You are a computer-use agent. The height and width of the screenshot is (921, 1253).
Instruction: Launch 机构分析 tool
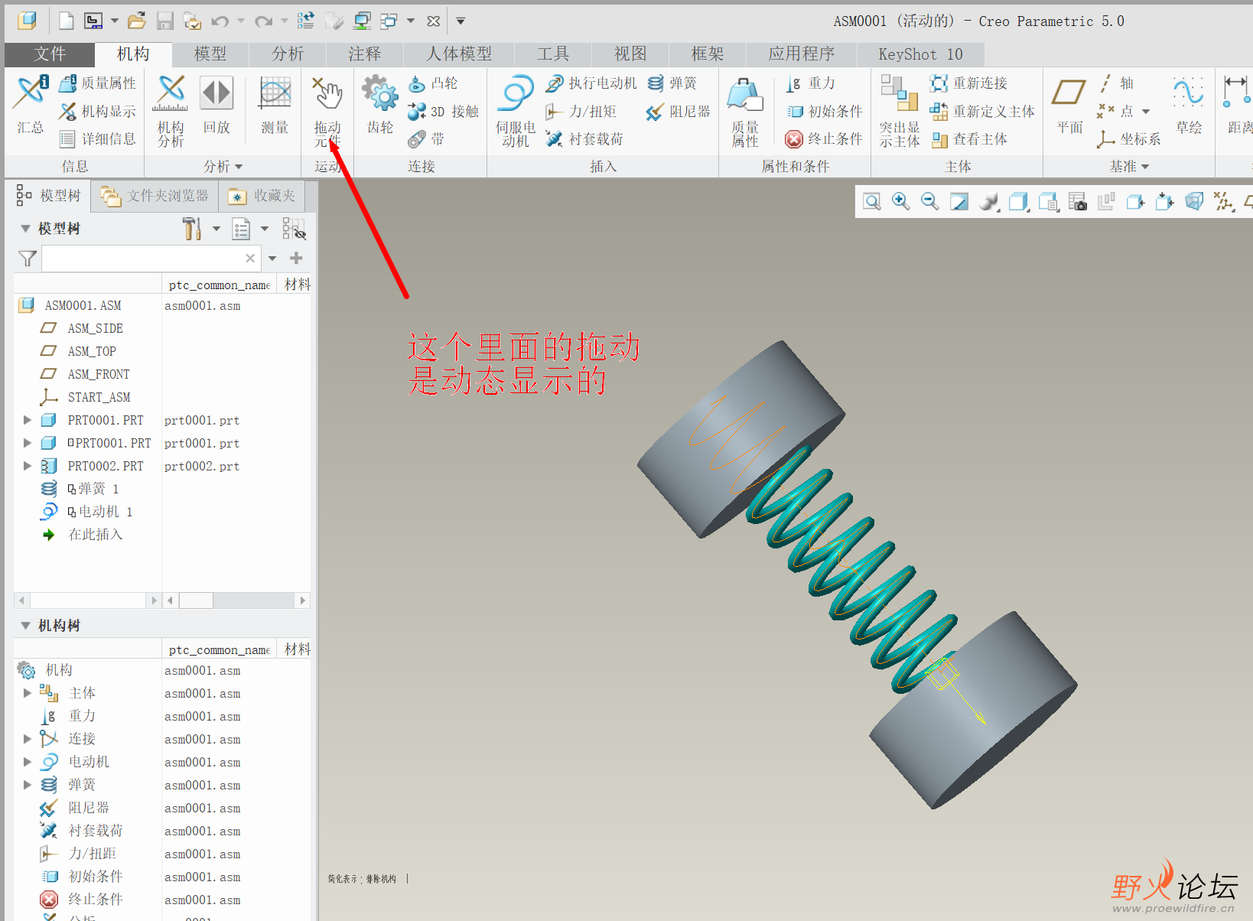(x=171, y=112)
